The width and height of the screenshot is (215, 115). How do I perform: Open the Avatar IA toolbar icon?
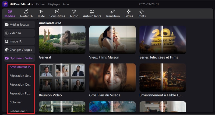tap(26, 12)
